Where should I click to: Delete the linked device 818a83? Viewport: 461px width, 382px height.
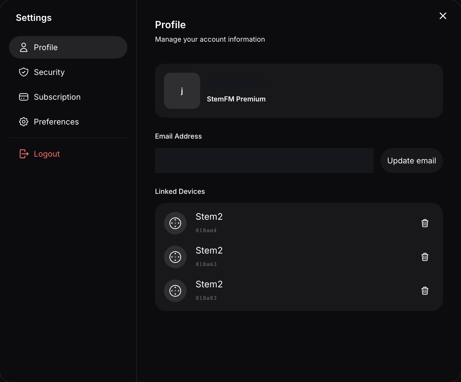coord(425,291)
